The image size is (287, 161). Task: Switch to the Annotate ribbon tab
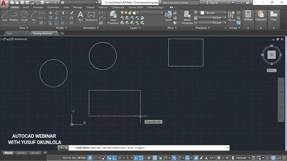38,7
